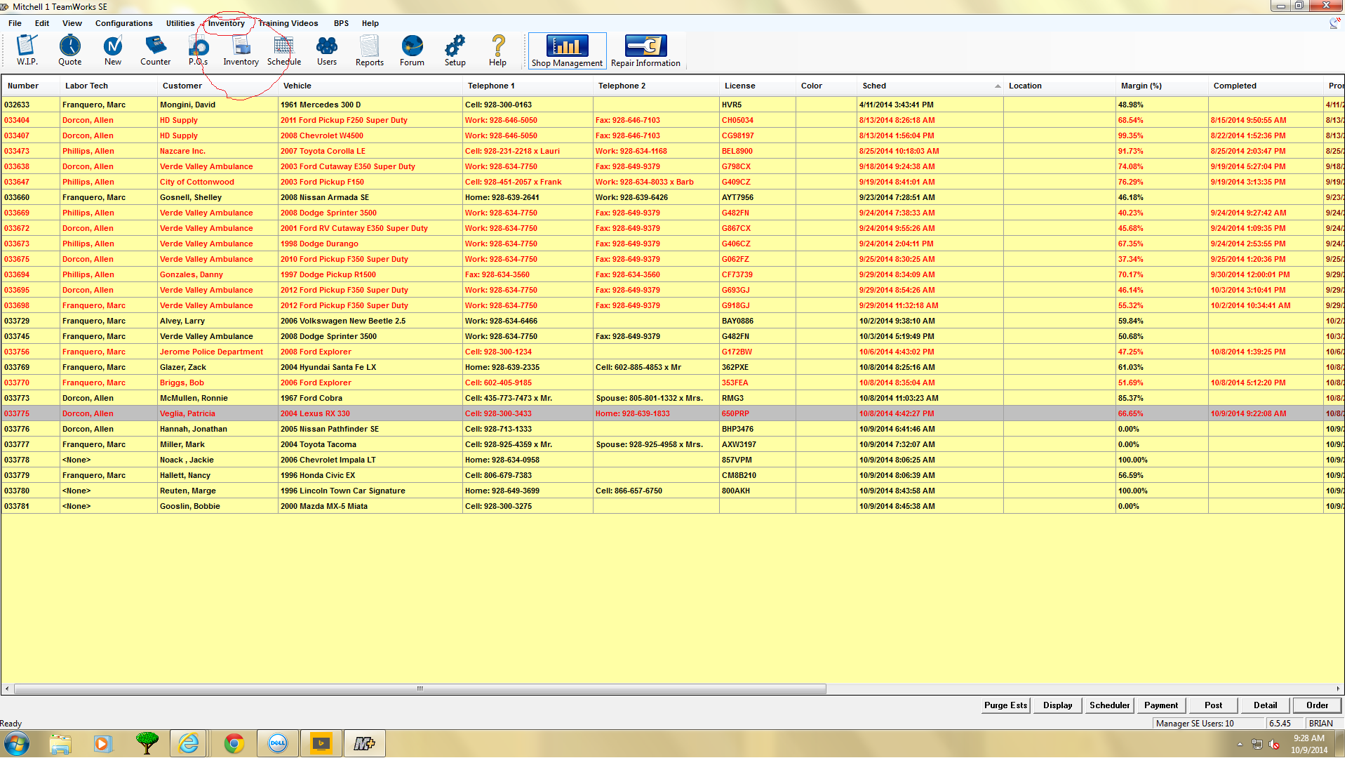The width and height of the screenshot is (1347, 758).
Task: Click the Display button
Action: coord(1057,705)
